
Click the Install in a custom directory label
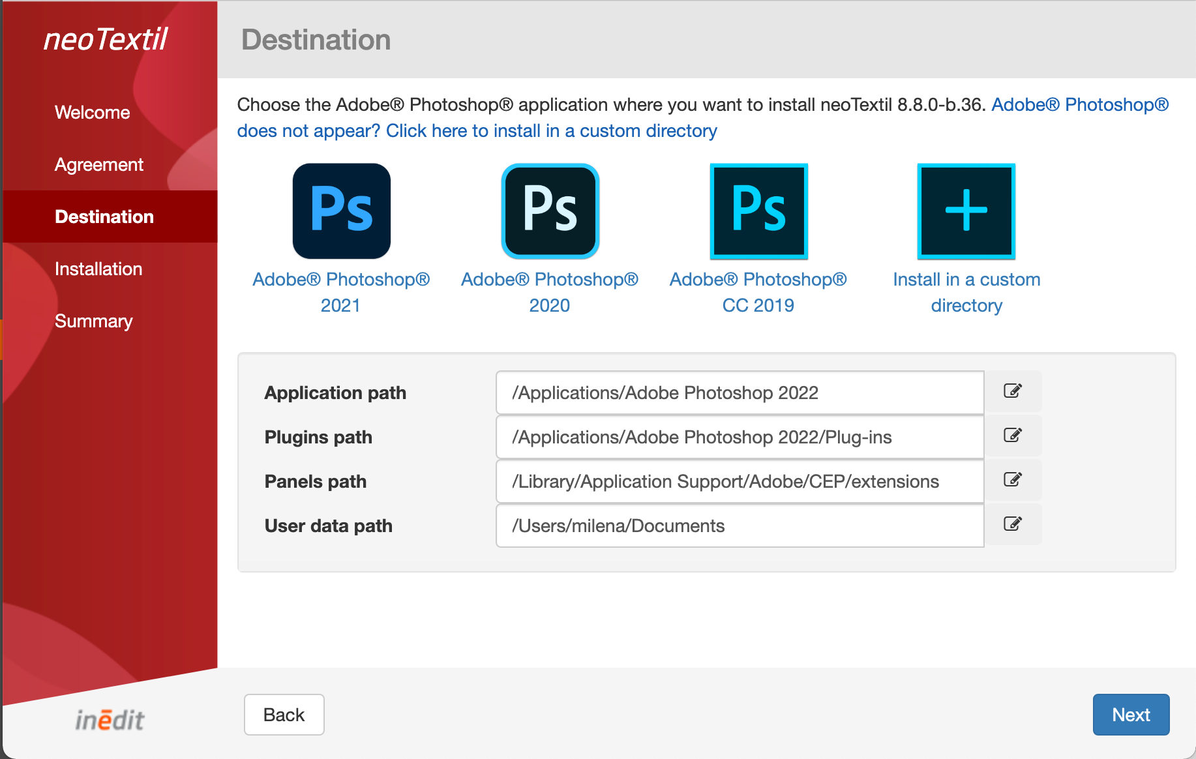coord(966,292)
